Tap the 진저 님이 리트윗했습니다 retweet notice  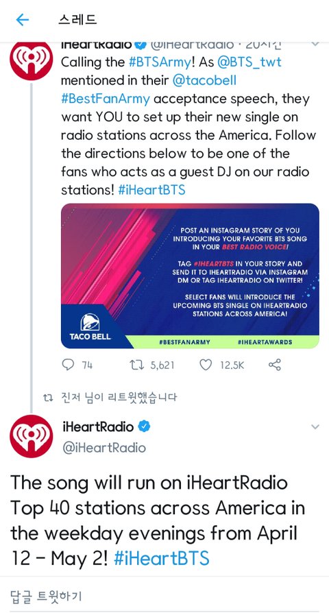coord(110,398)
